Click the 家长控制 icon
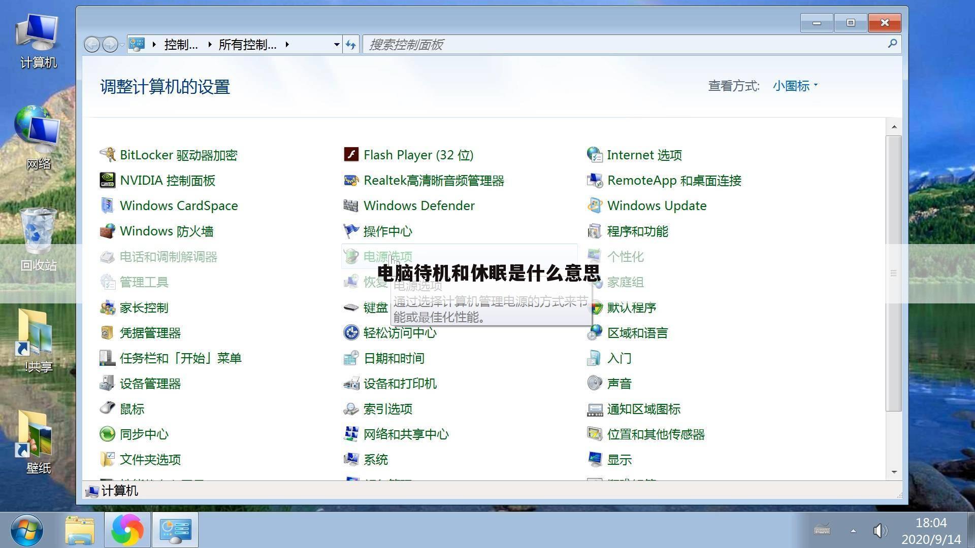Viewport: 975px width, 548px height. (107, 307)
